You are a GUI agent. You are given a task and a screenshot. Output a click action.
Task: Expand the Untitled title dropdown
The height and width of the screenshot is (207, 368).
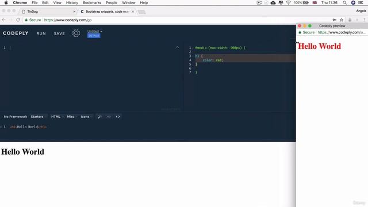click(94, 31)
